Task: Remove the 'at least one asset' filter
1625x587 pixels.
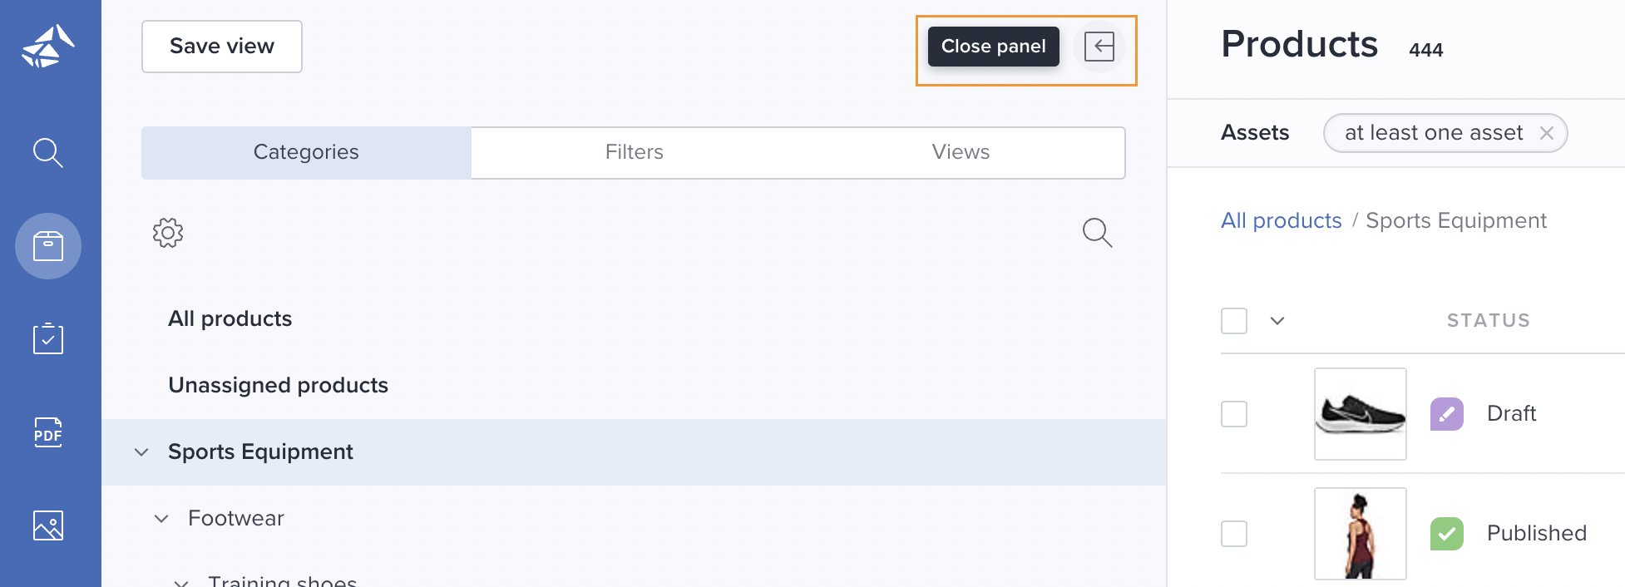Action: point(1547,133)
